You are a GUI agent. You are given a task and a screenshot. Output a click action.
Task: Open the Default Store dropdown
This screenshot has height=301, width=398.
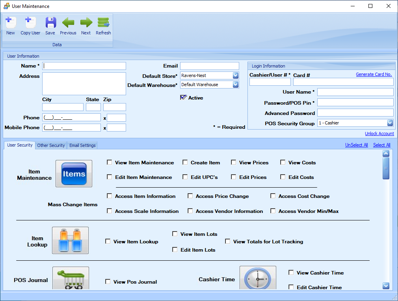tap(236, 75)
